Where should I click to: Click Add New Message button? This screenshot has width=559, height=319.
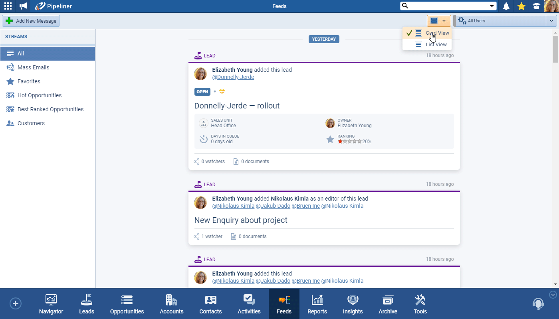click(31, 21)
